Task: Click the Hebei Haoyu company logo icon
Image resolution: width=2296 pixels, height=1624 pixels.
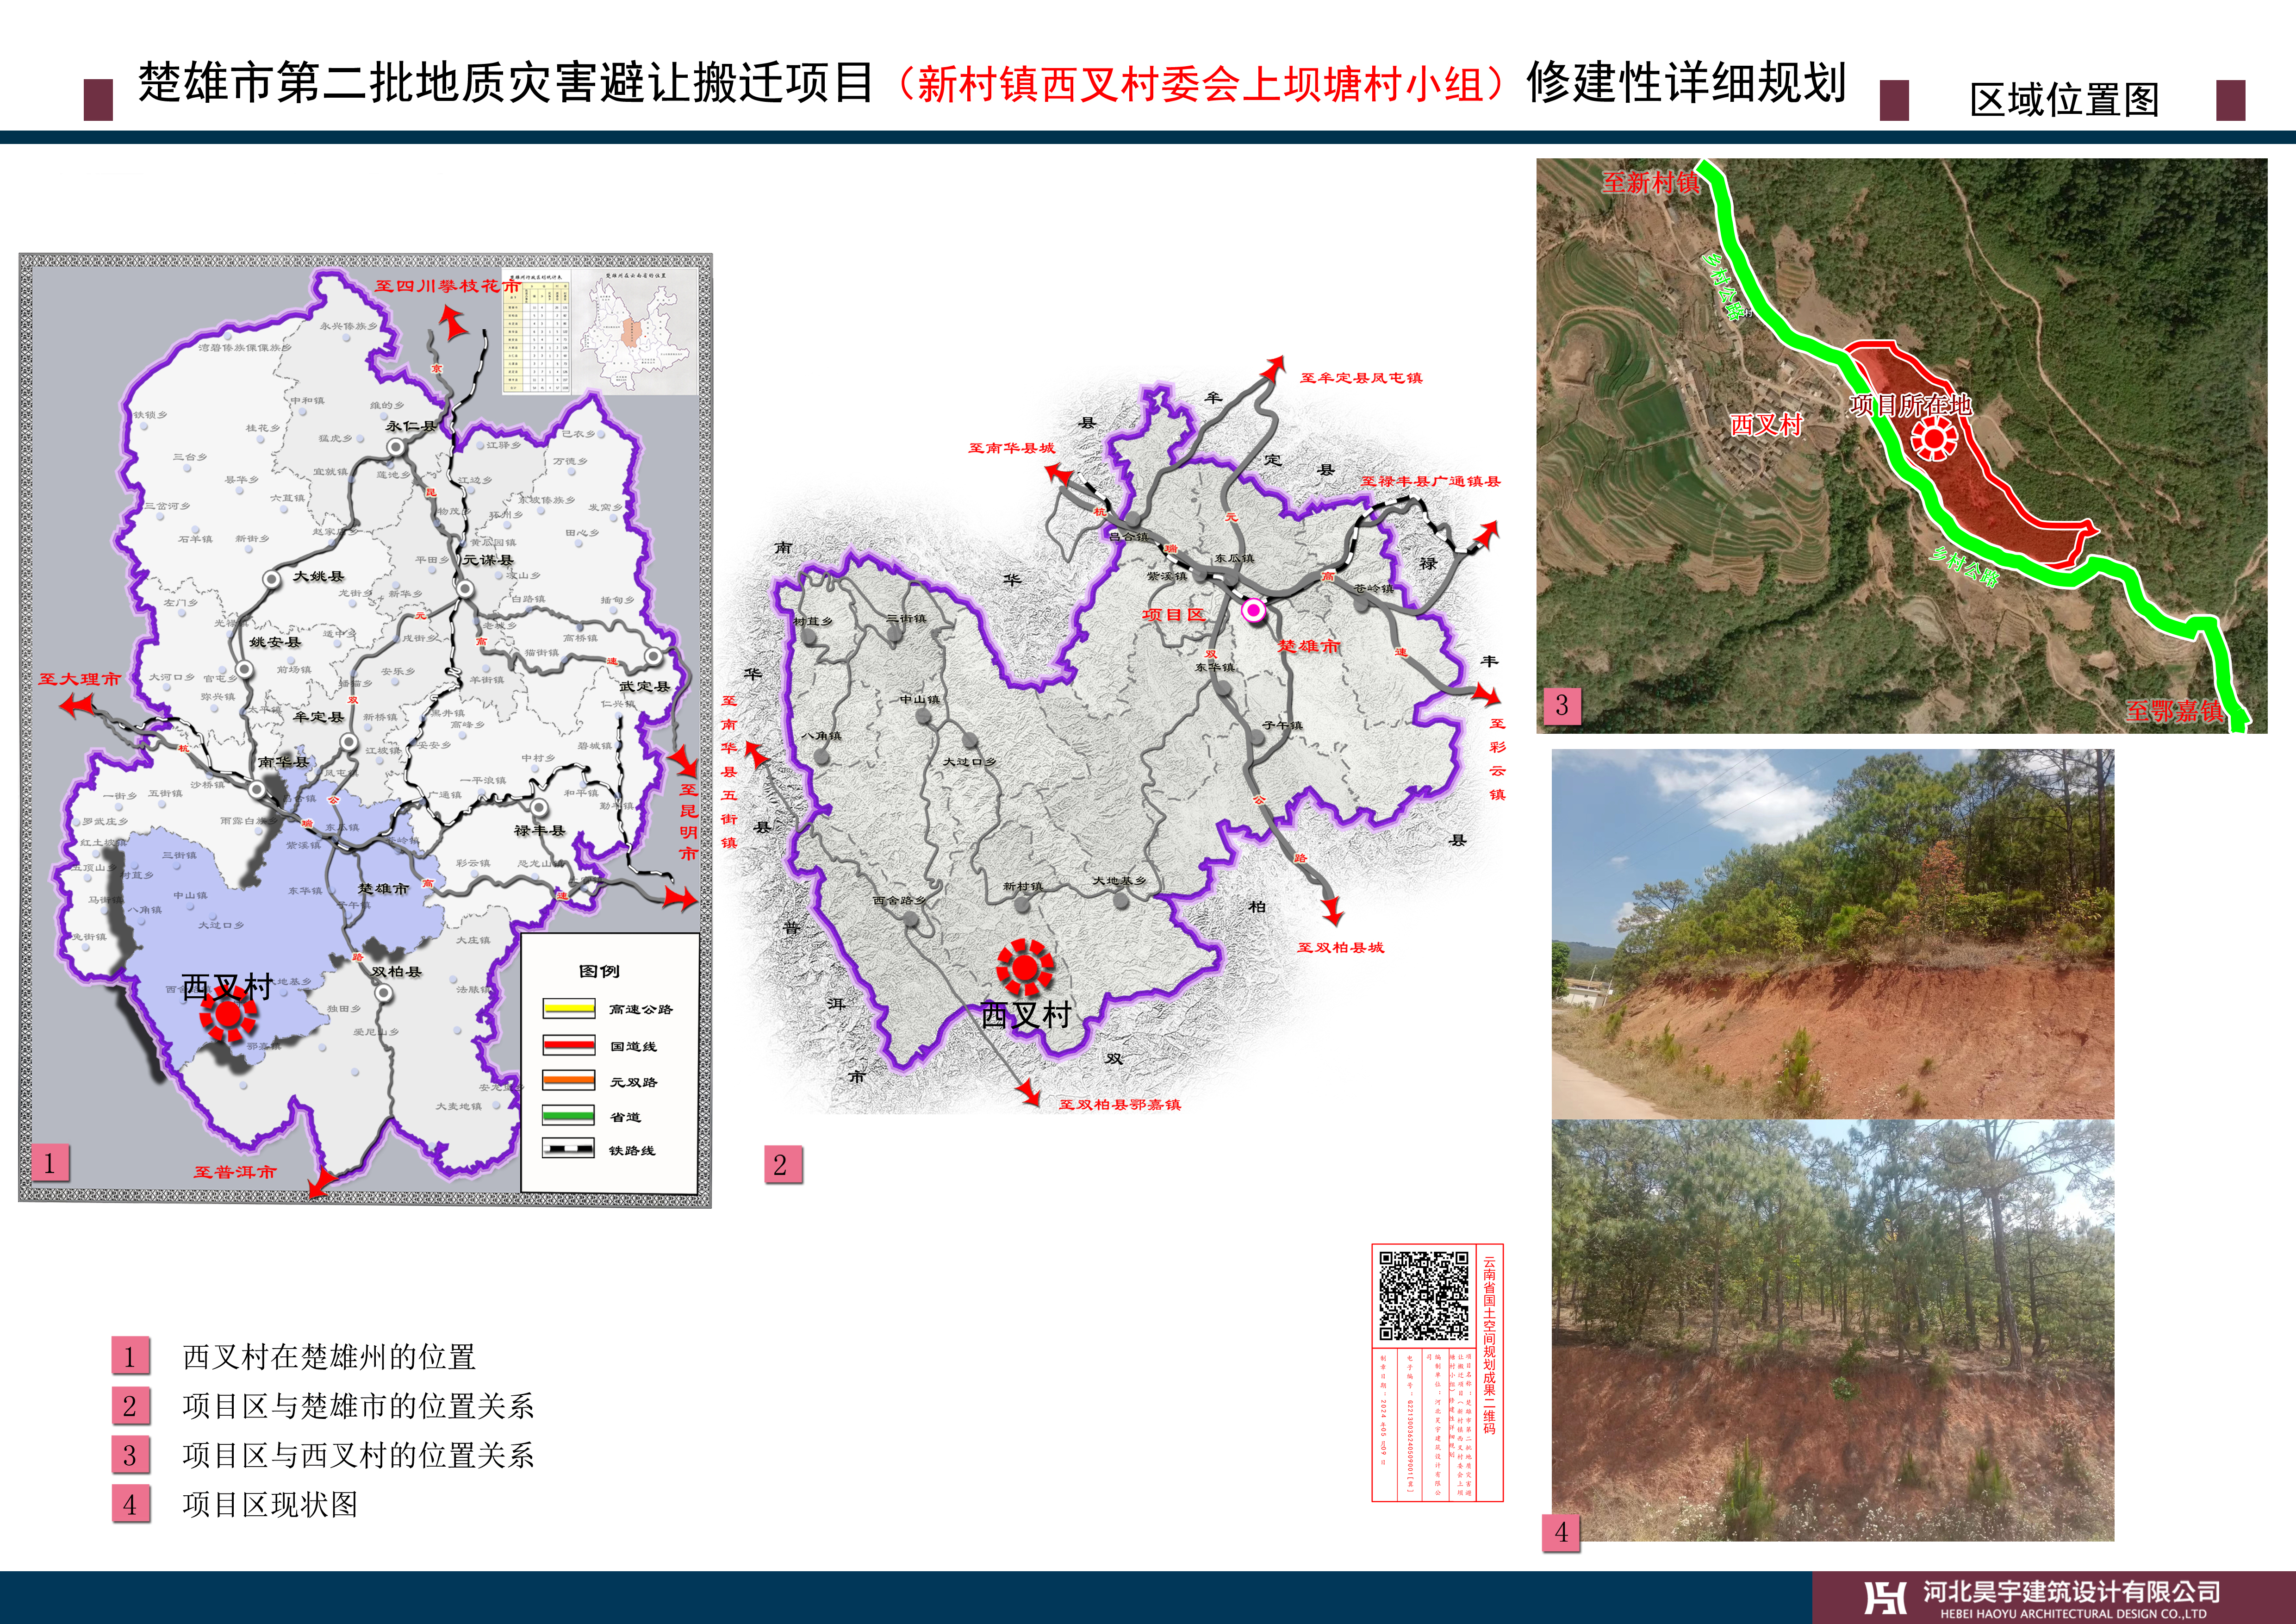Action: coord(1885,1597)
